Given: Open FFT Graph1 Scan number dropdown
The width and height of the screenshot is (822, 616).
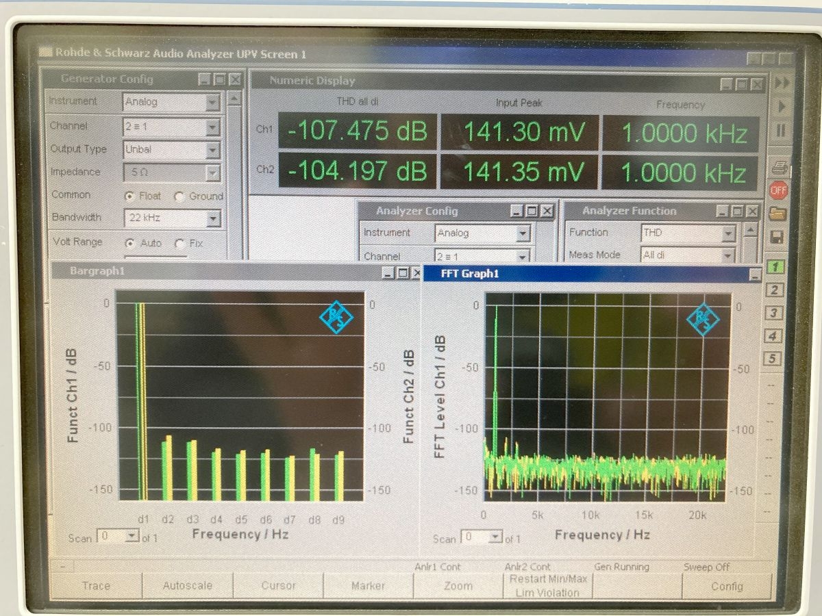Looking at the screenshot, I should click(497, 537).
